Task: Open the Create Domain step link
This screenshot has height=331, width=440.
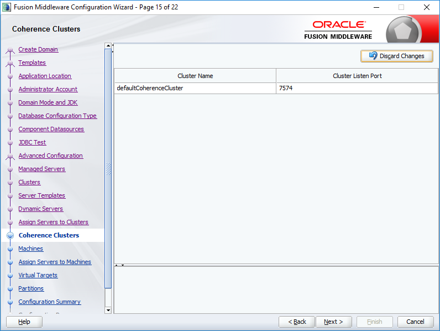Action: point(38,49)
